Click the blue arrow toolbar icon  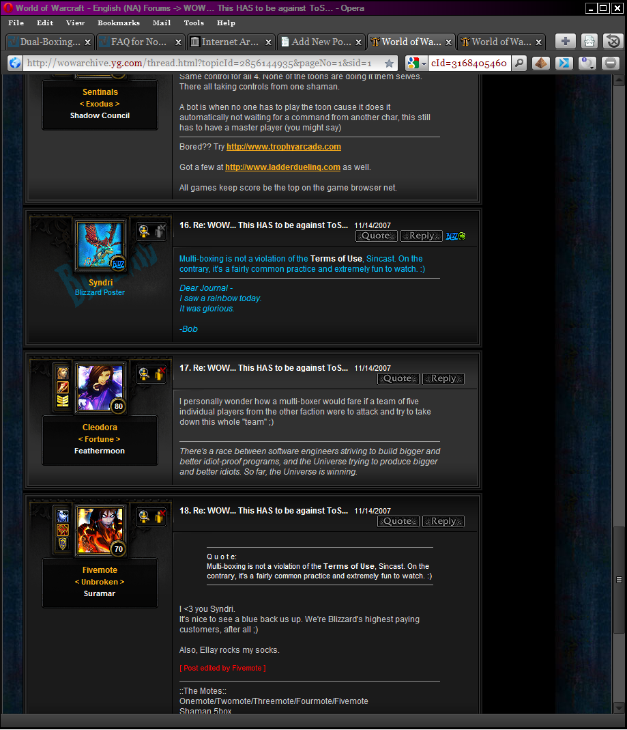564,63
